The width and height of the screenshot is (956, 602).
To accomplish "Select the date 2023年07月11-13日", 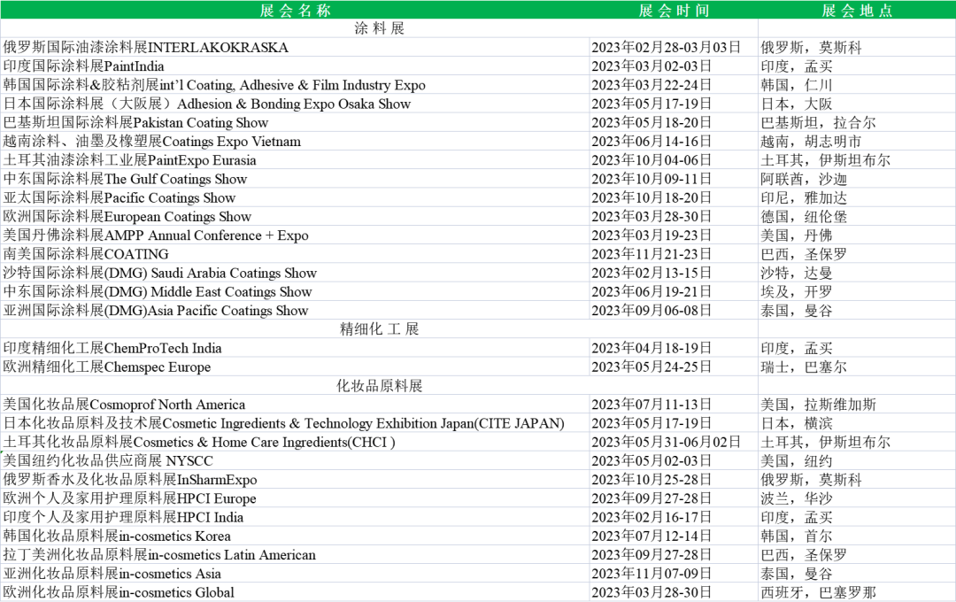I will [651, 405].
